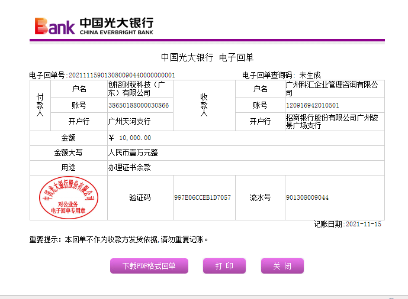The image size is (408, 299).
Task: Click the 中国光大银行 电子回单 title
Action: click(x=207, y=57)
